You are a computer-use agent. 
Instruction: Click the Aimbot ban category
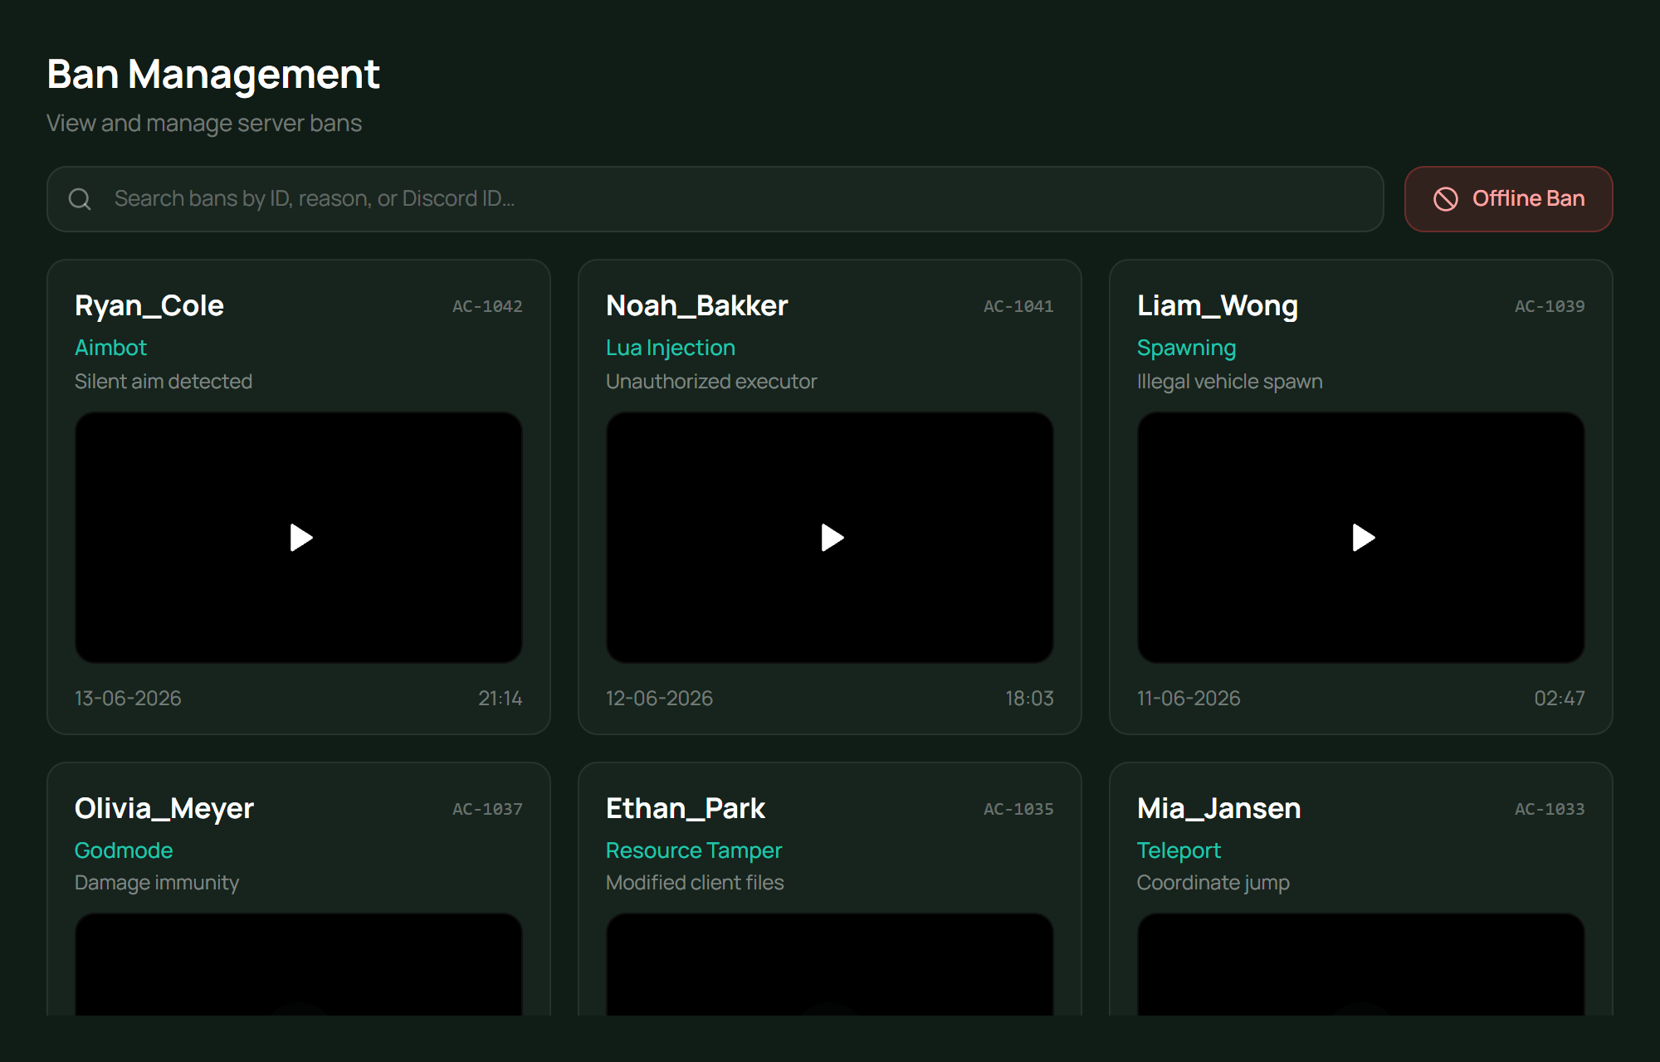point(110,348)
